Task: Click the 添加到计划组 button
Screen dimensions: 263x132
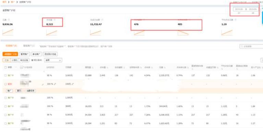Action: click(x=50, y=54)
